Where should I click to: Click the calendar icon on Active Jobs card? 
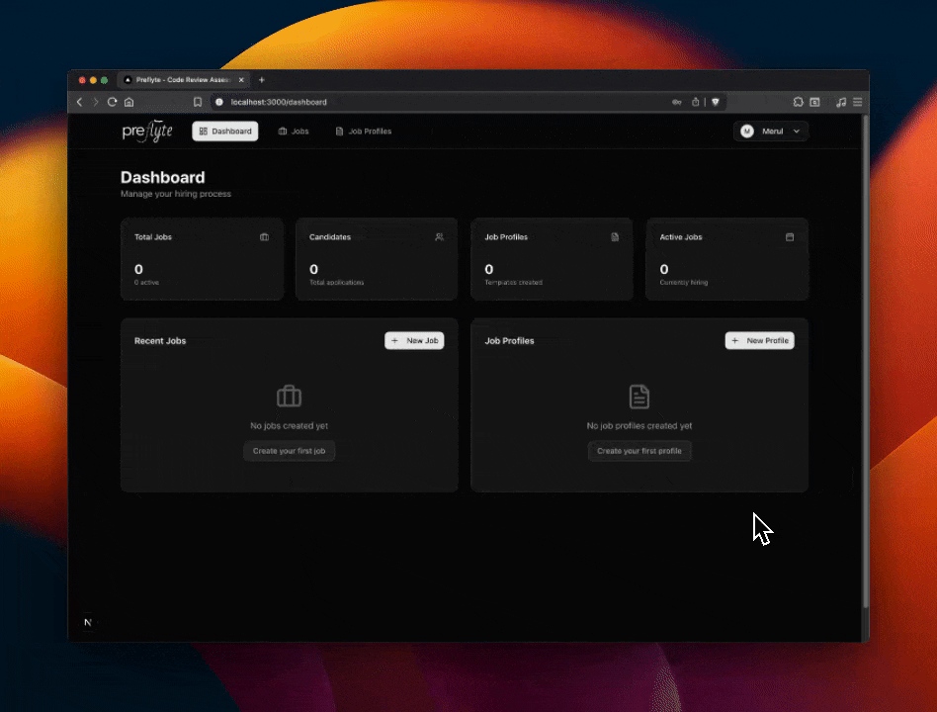pyautogui.click(x=790, y=237)
